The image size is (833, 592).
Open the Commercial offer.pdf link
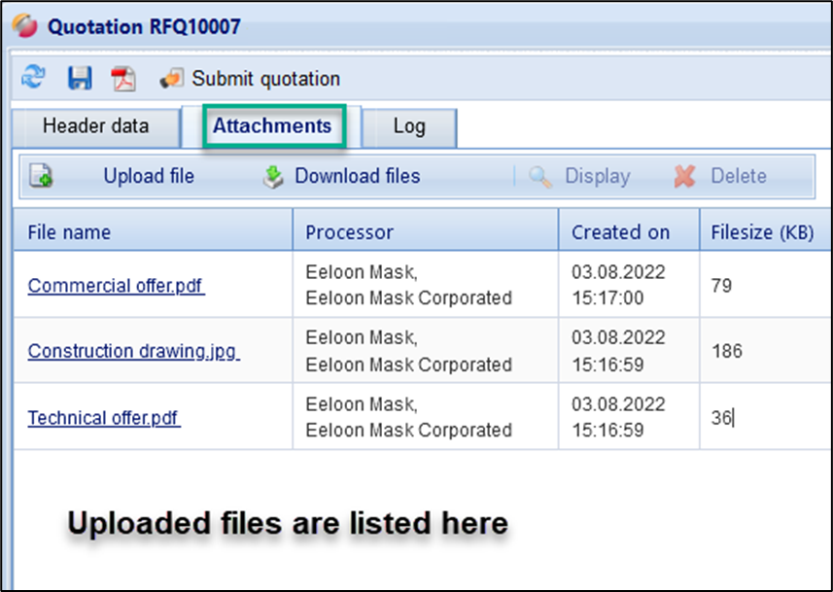tap(116, 286)
